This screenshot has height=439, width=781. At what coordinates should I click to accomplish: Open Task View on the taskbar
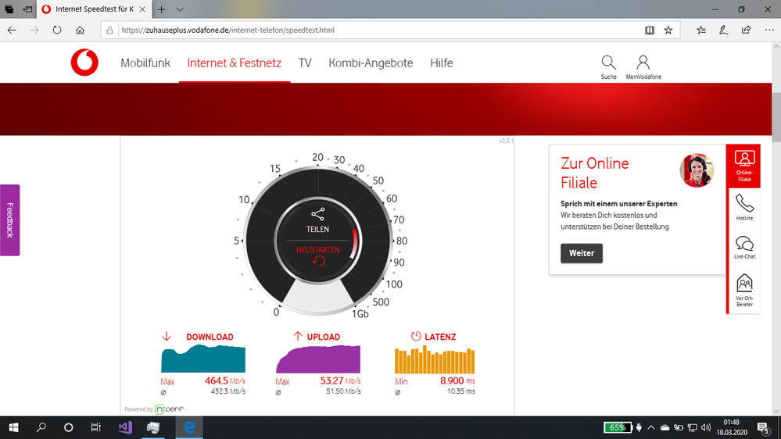pyautogui.click(x=95, y=427)
